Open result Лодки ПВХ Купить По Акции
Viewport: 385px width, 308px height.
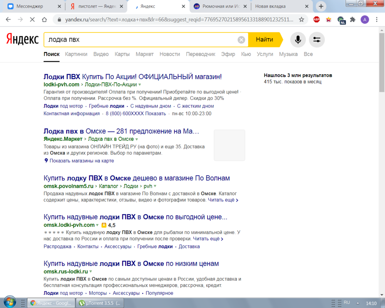tap(132, 77)
